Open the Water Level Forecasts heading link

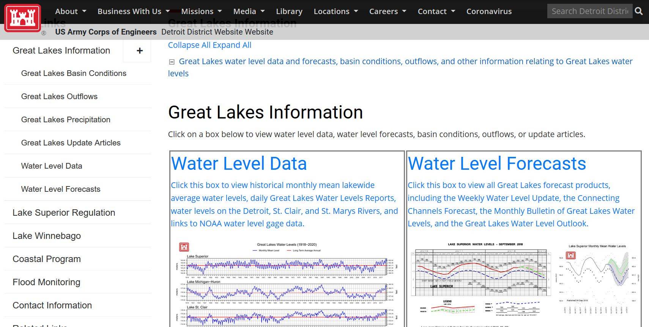pos(497,164)
